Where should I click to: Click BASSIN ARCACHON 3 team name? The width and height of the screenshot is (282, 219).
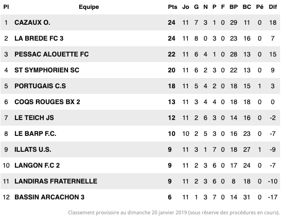tap(49, 197)
